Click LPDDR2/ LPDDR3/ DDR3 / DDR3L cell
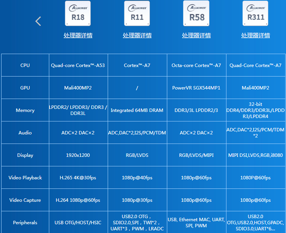Screen dimensions: 286x233 tap(78, 110)
